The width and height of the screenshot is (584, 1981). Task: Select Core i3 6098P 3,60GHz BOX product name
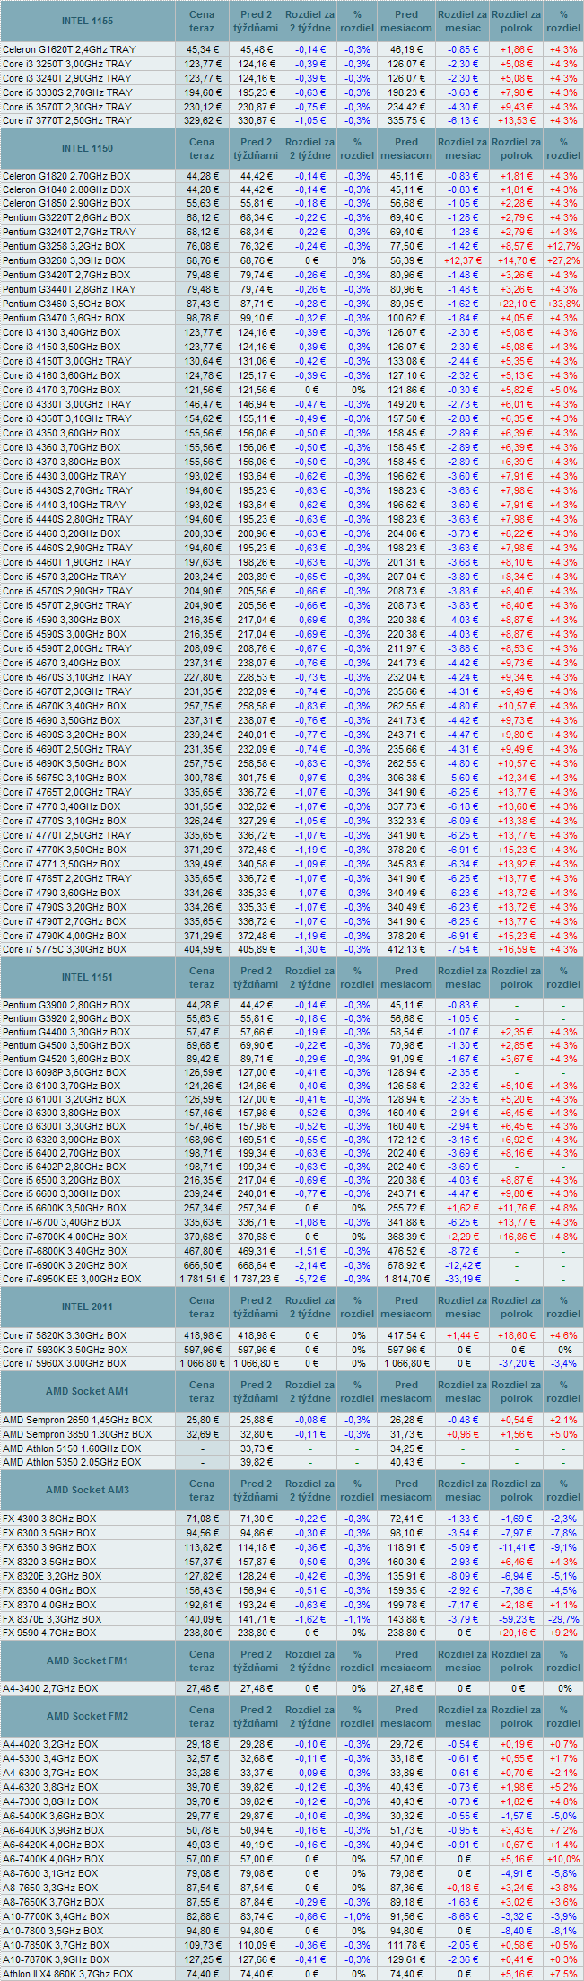pos(65,1072)
